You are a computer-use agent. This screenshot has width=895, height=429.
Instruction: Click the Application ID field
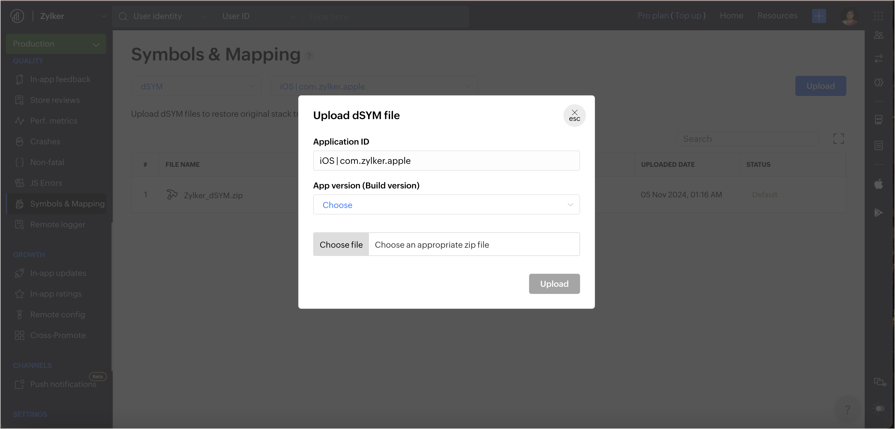(x=446, y=161)
